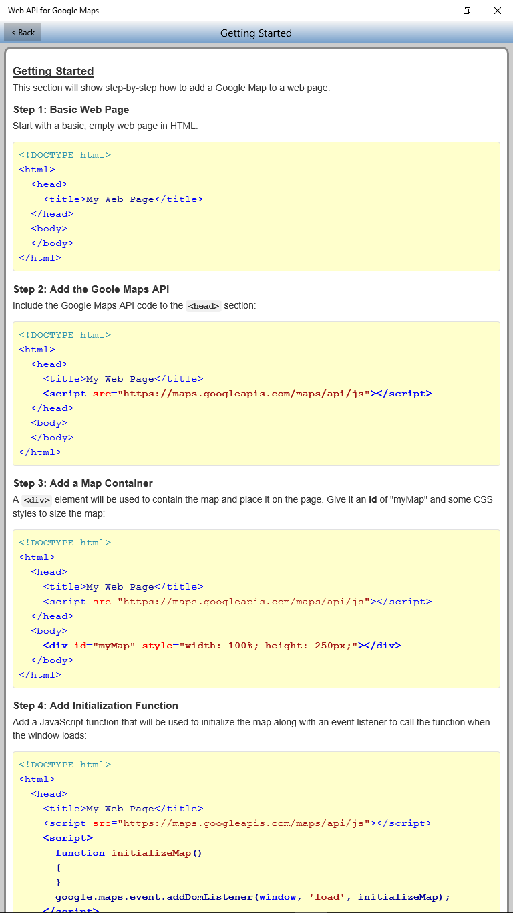Select the underlined 'Getting Started' page heading
The width and height of the screenshot is (513, 913).
tap(53, 71)
